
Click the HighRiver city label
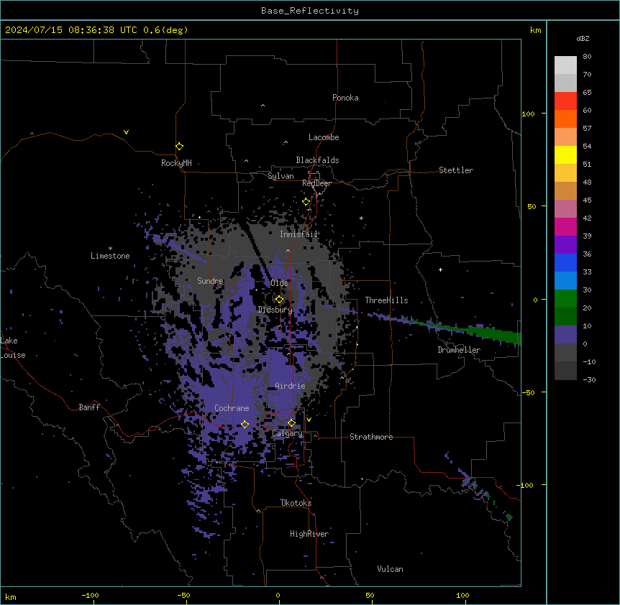(x=309, y=534)
